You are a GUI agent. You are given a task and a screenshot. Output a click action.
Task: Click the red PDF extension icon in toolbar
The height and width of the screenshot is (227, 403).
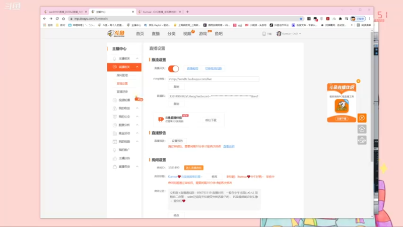tap(328, 19)
